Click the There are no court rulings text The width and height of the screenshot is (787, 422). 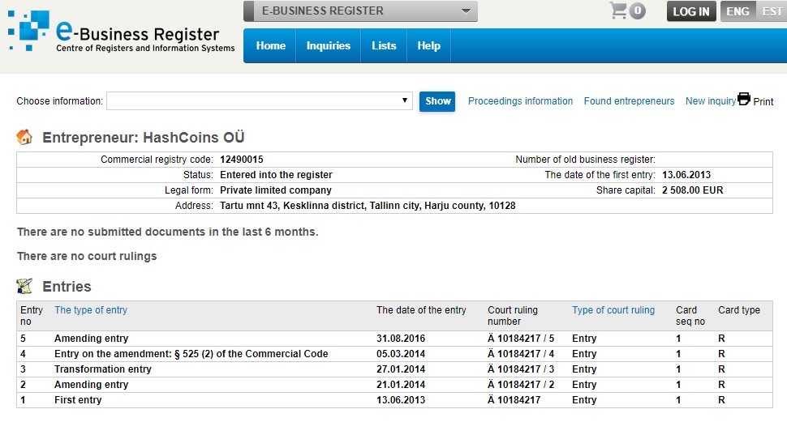click(87, 256)
